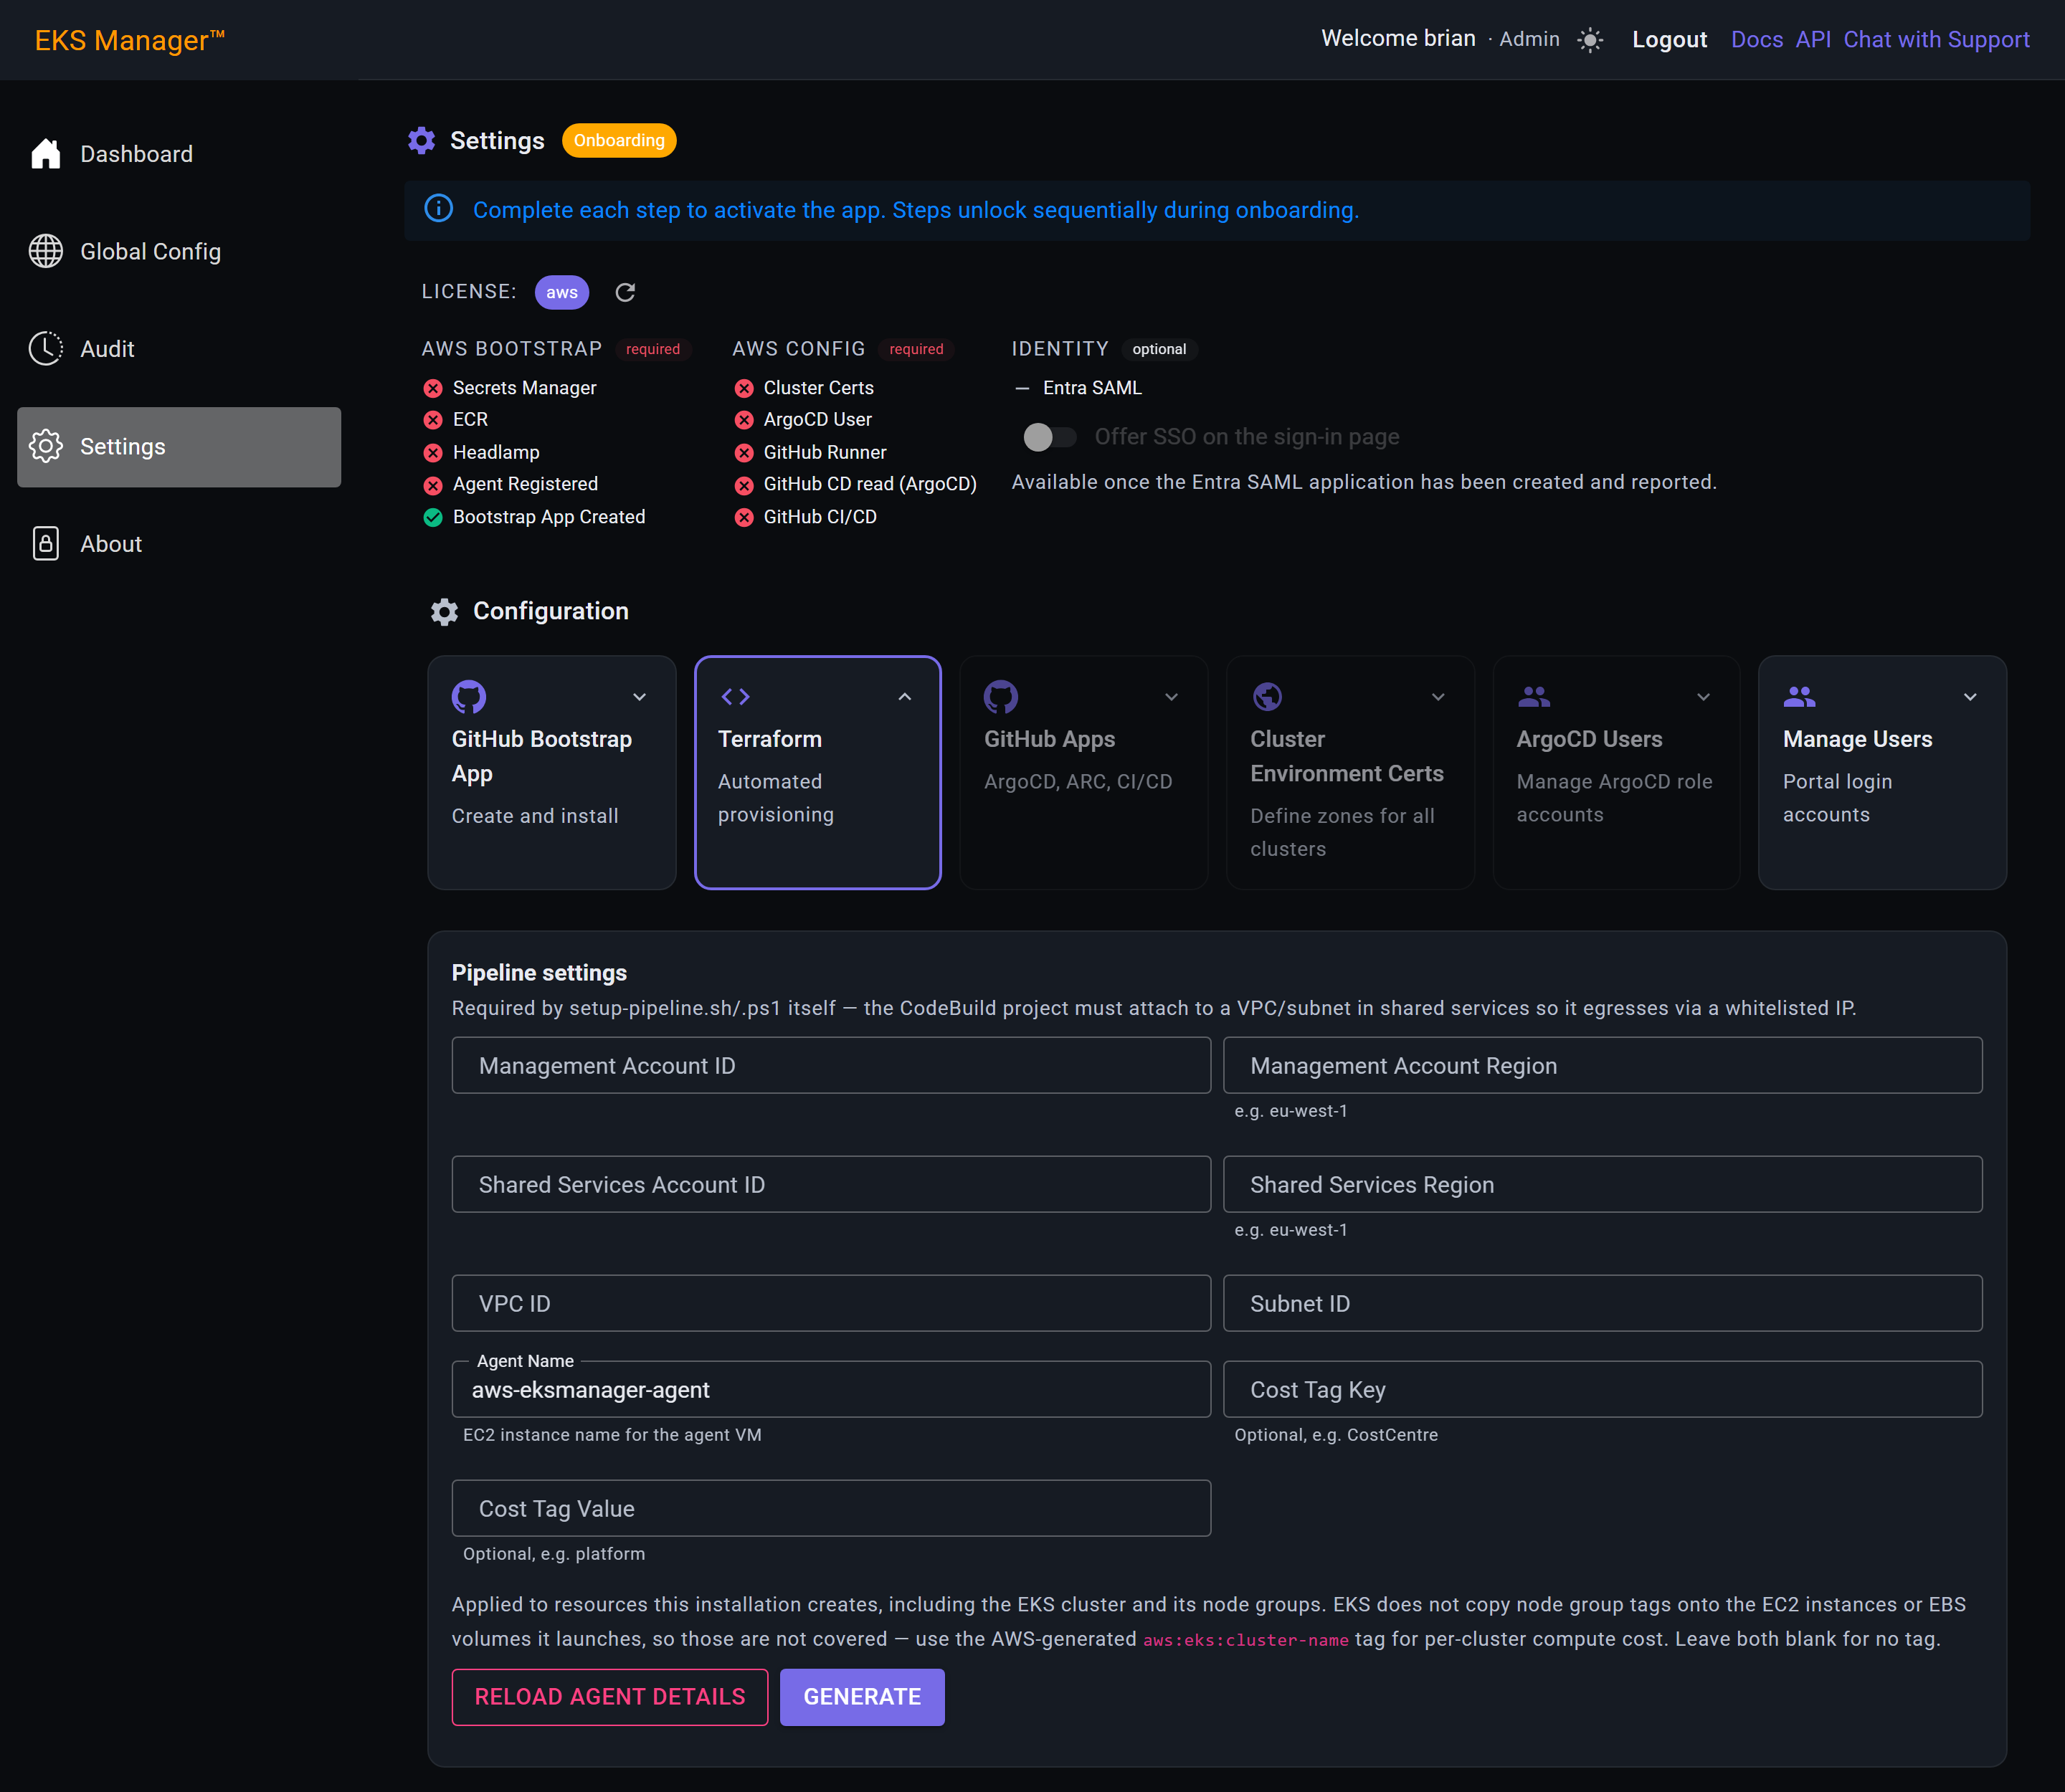
Task: Click the green check beside Bootstrap App Created
Action: (x=432, y=517)
